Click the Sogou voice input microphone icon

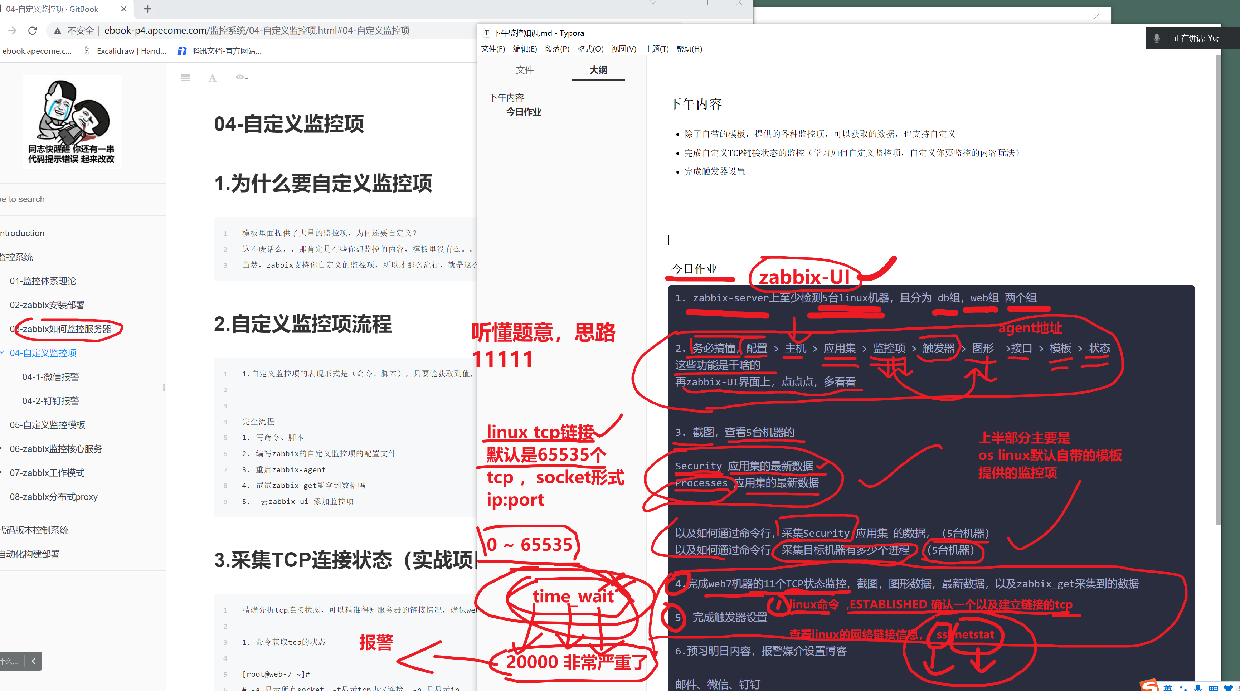click(x=1198, y=688)
